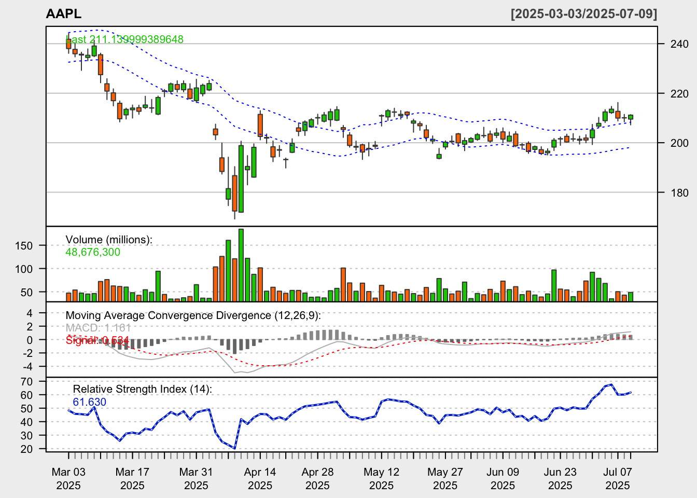This screenshot has width=697, height=498.
Task: Click the 180 price axis label
Action: click(679, 193)
